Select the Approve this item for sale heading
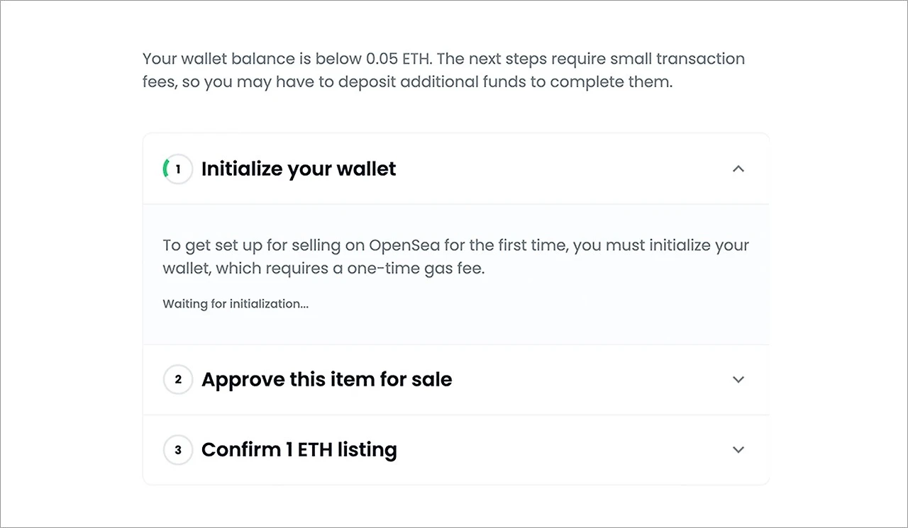Screen dimensions: 908x528 click(326, 380)
